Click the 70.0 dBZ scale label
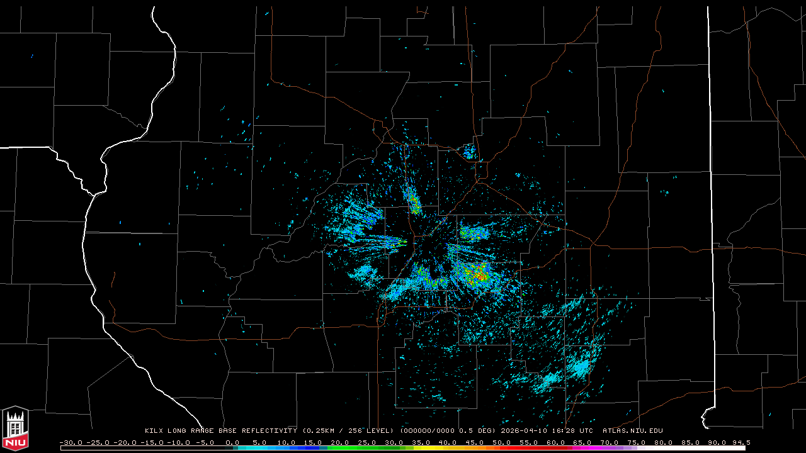 coord(611,442)
